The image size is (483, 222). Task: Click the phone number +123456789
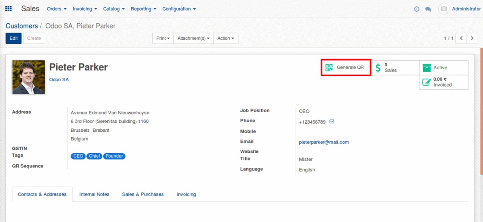tap(312, 122)
